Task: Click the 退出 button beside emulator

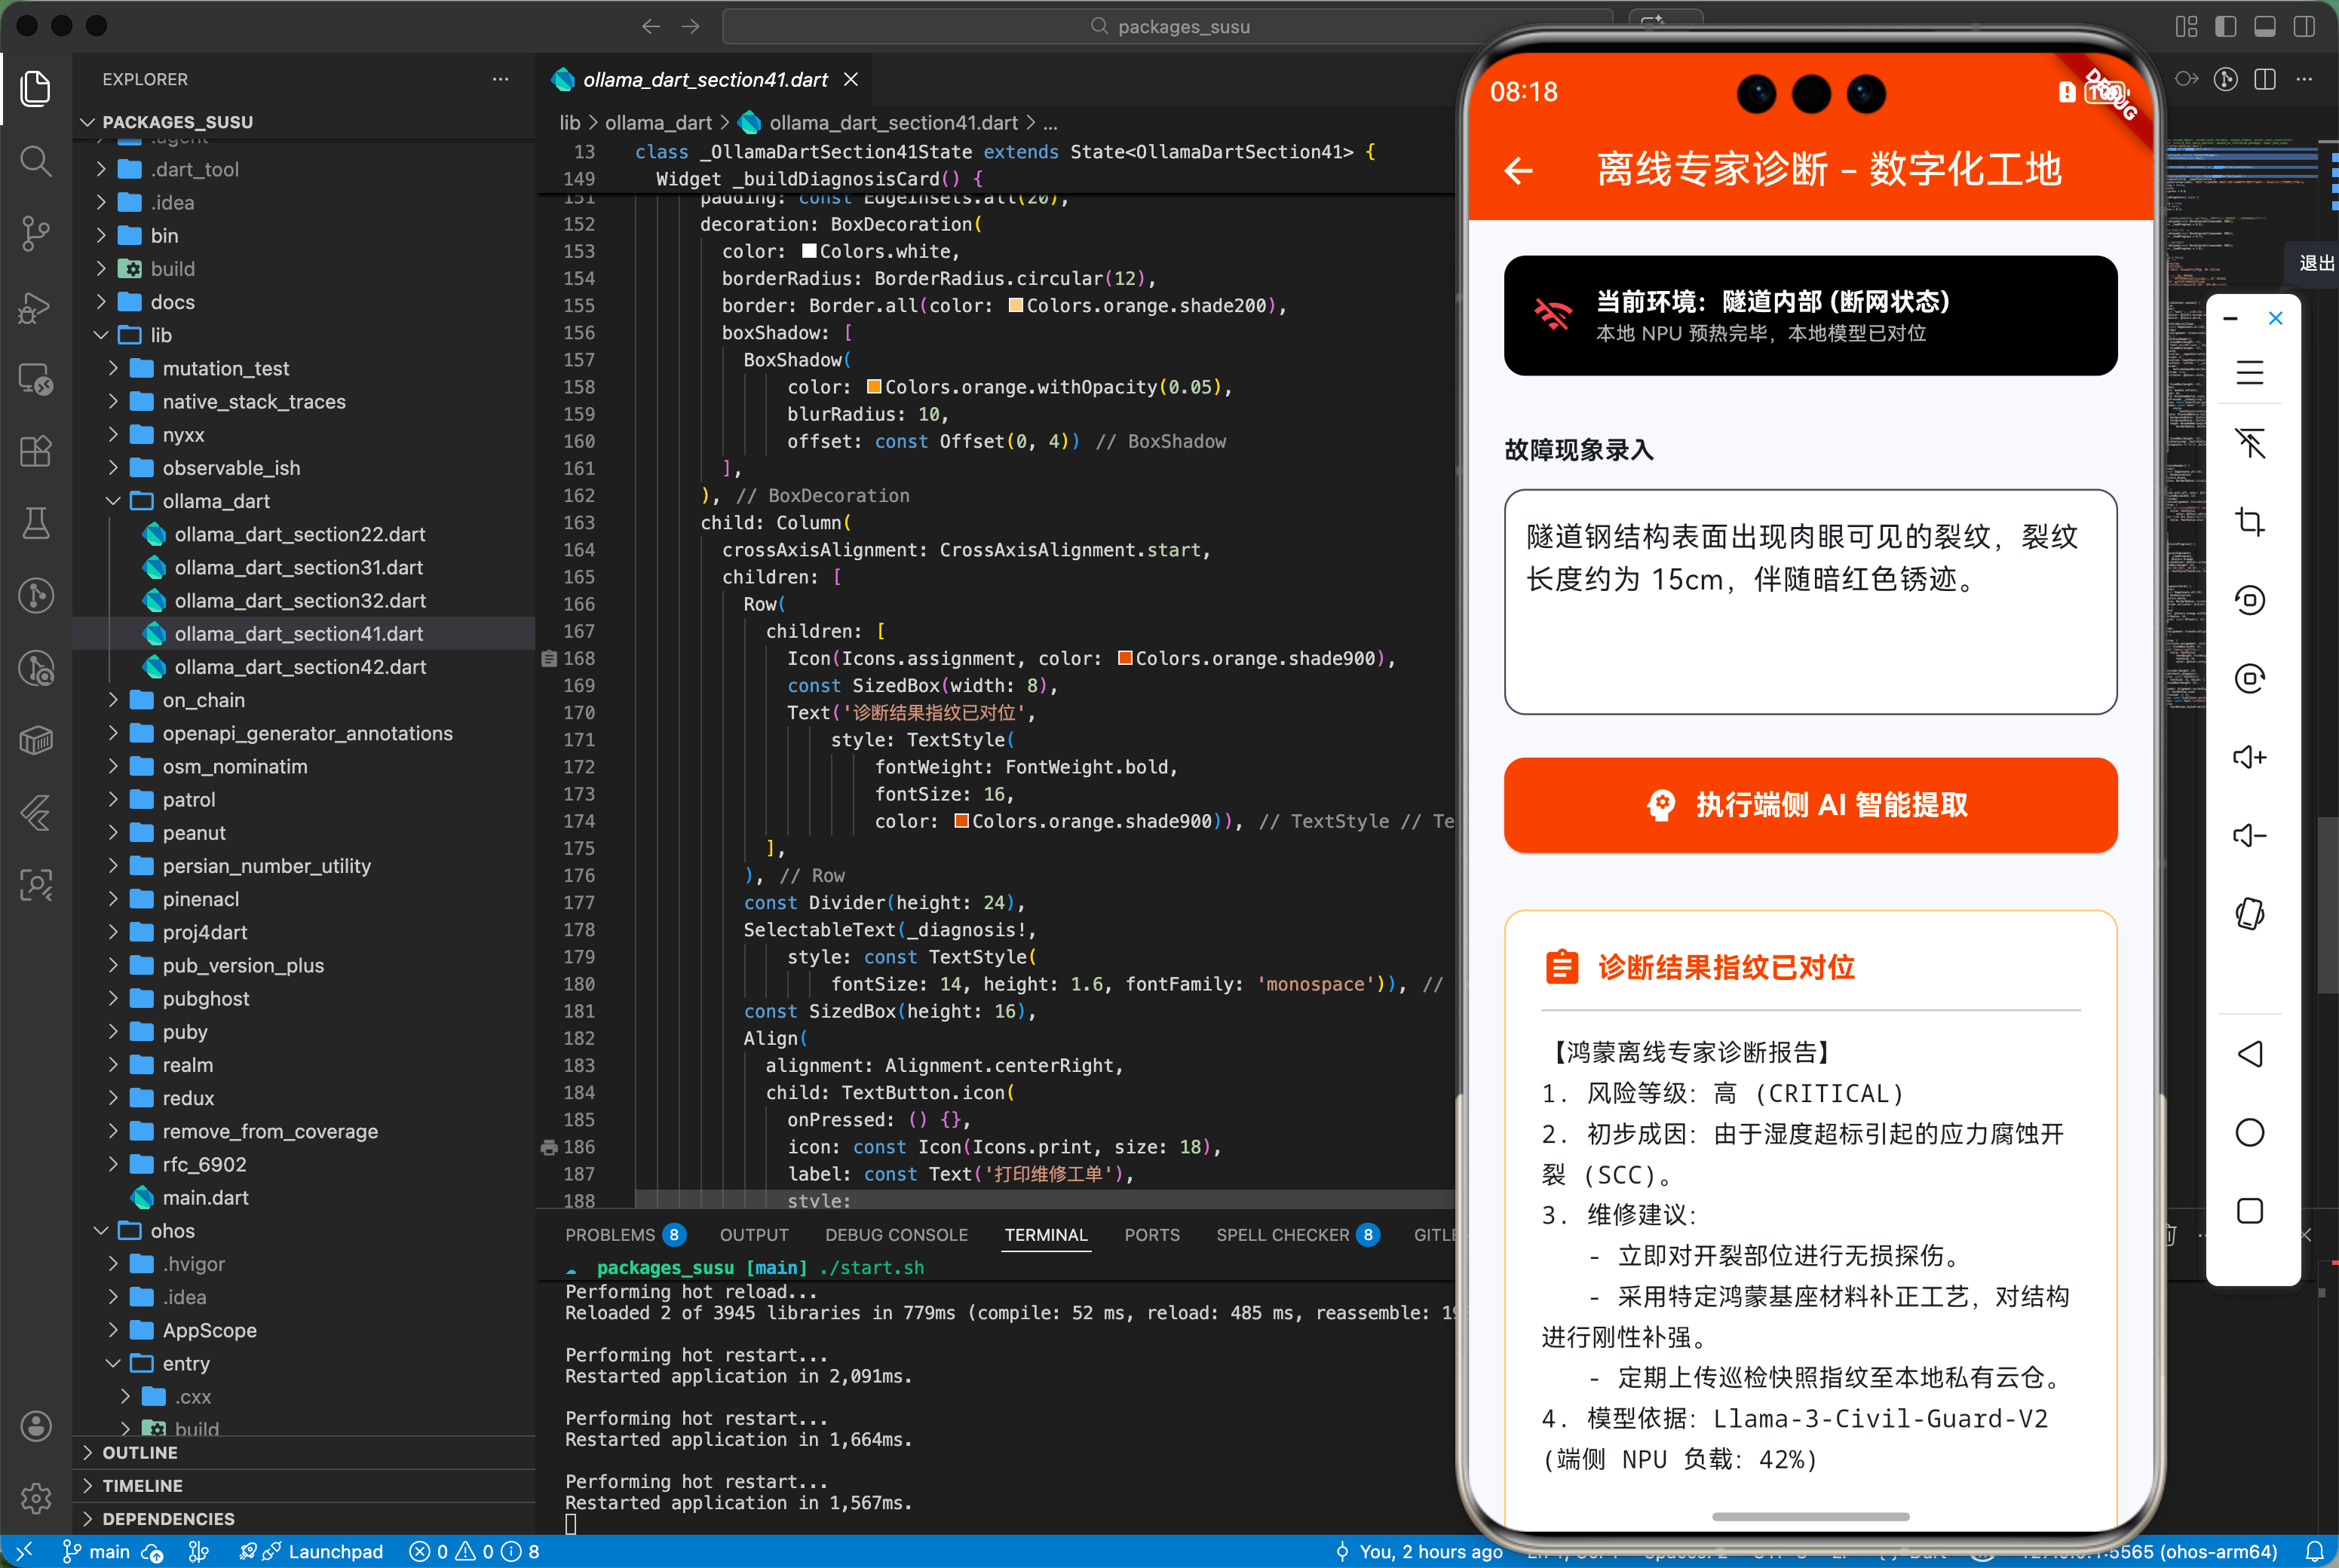Action: 2315,263
